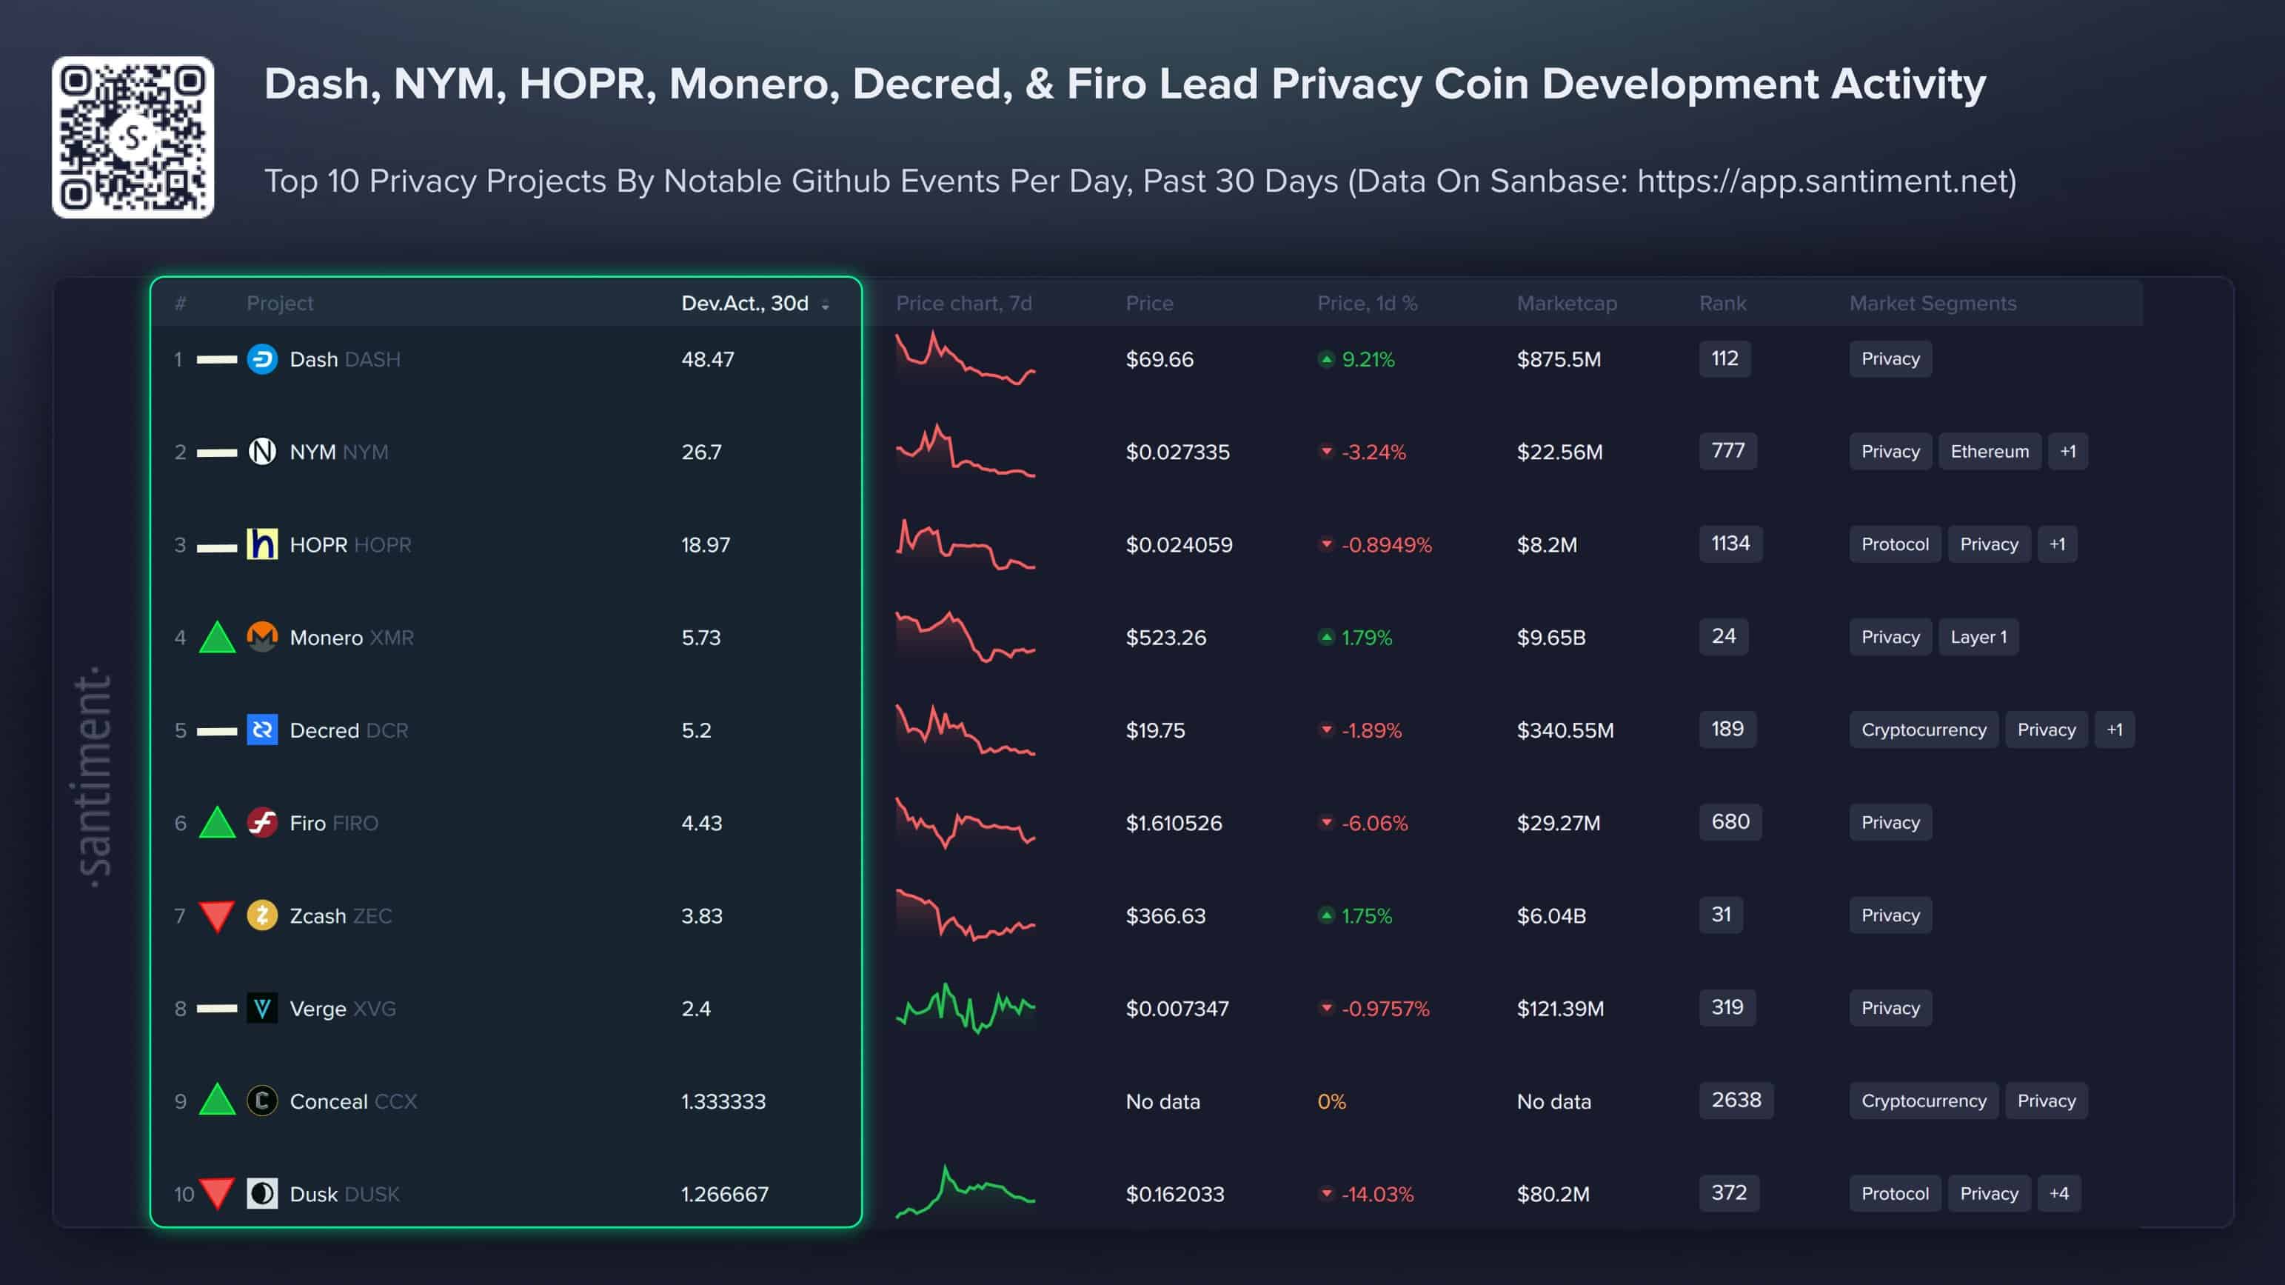The height and width of the screenshot is (1285, 2285).
Task: Click the Ethereum segment tag on NYM
Action: click(1989, 452)
